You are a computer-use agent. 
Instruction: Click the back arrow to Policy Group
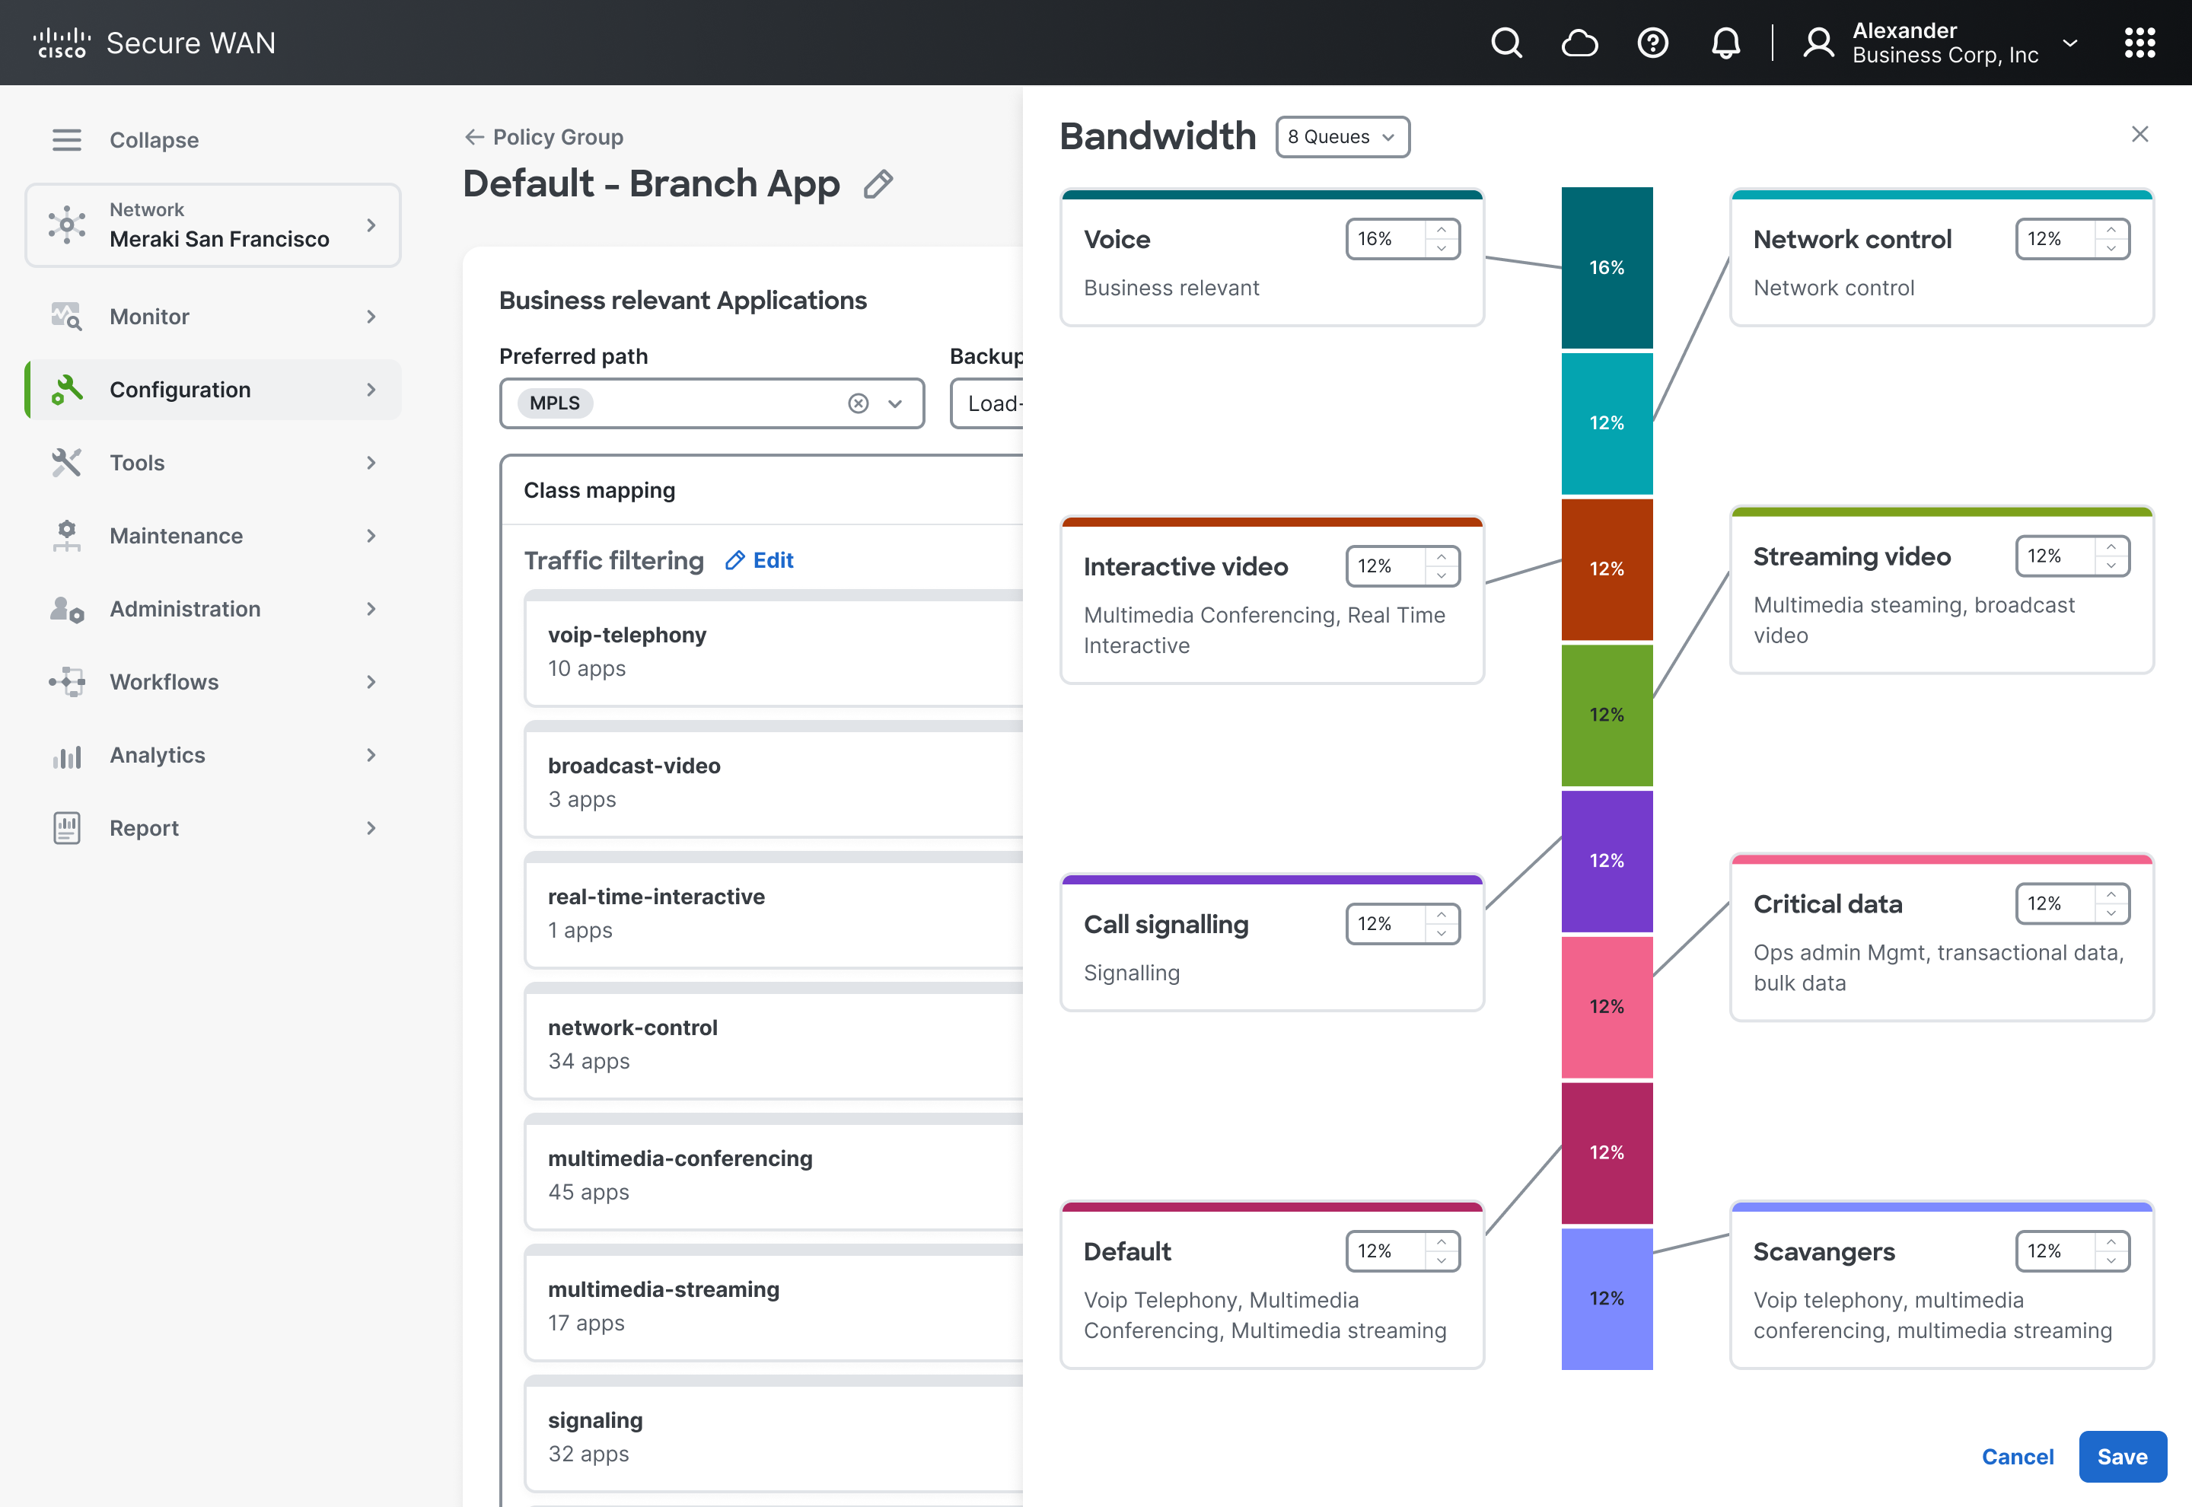tap(474, 137)
